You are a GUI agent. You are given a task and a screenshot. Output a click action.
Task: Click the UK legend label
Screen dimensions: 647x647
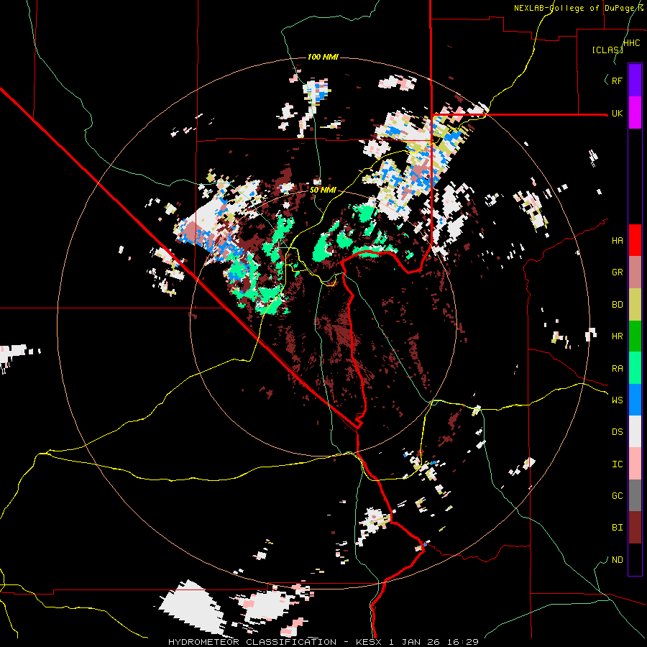pos(617,114)
